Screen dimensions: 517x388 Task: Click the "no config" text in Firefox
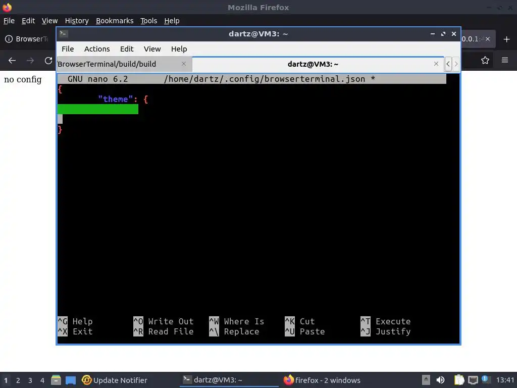coord(23,79)
